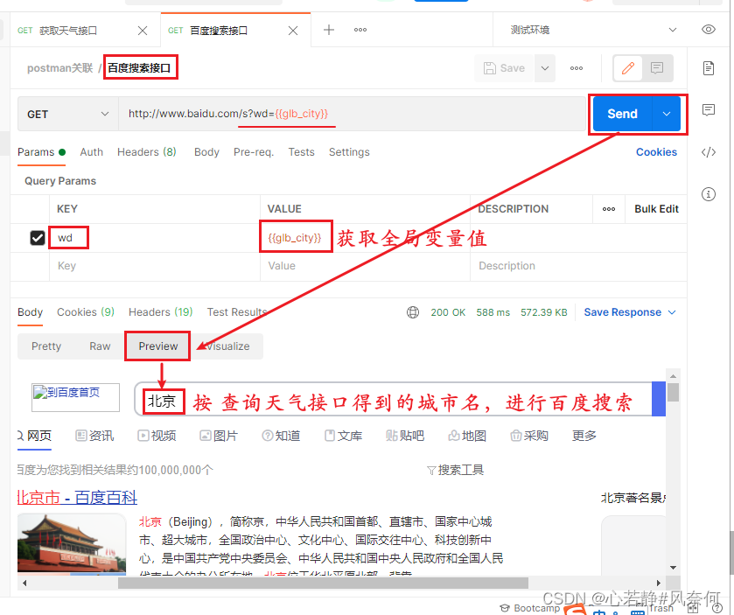Viewport: 734px width, 615px height.
Task: Open the Tests tab
Action: pos(301,152)
